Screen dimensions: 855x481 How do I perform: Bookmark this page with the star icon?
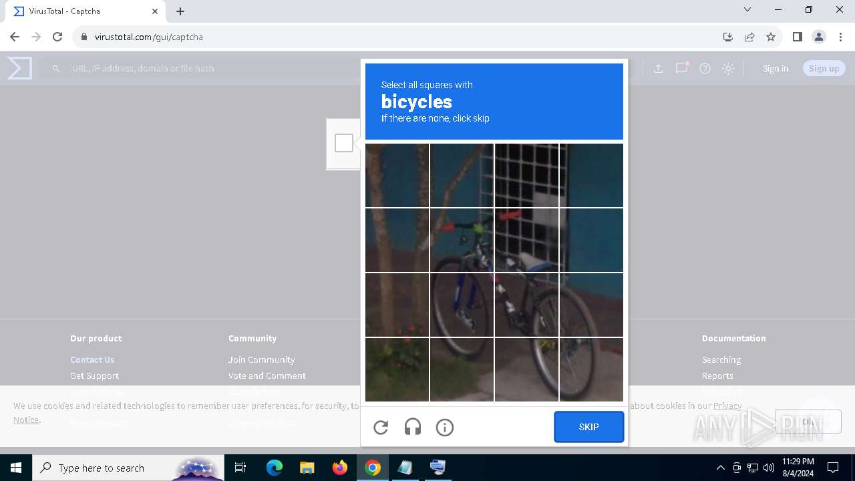click(x=771, y=37)
